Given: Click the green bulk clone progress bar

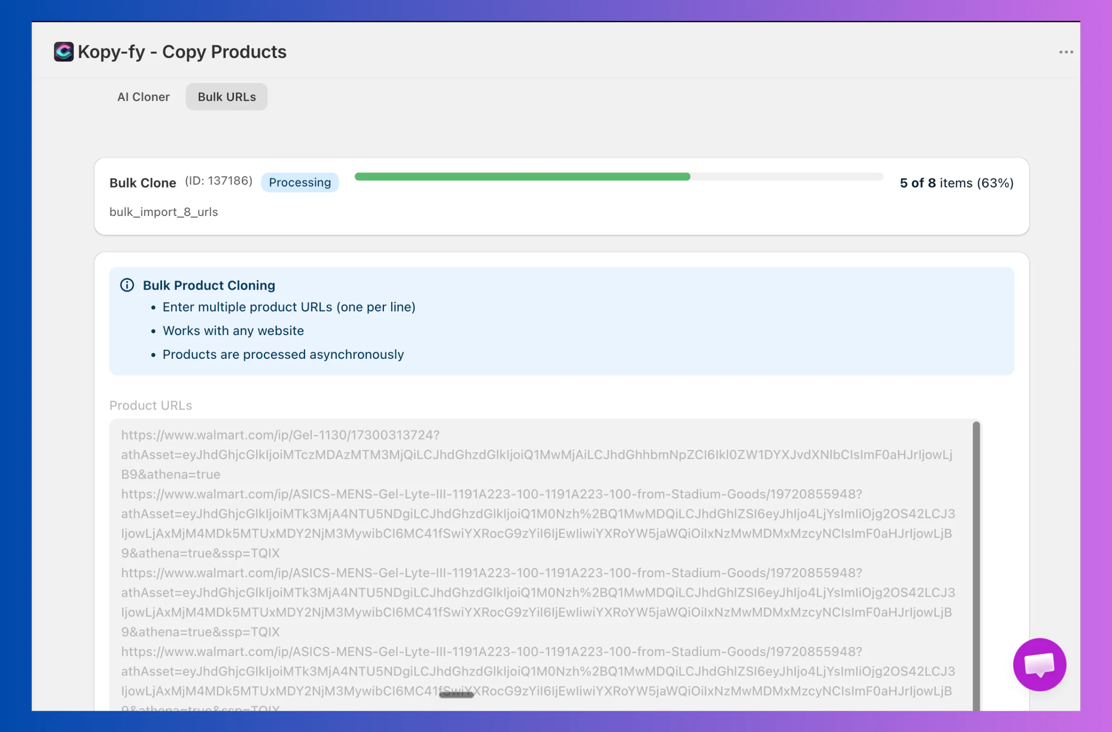Looking at the screenshot, I should (x=618, y=177).
